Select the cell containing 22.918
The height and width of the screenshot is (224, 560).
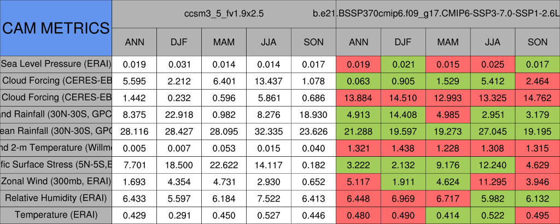pyautogui.click(x=179, y=115)
